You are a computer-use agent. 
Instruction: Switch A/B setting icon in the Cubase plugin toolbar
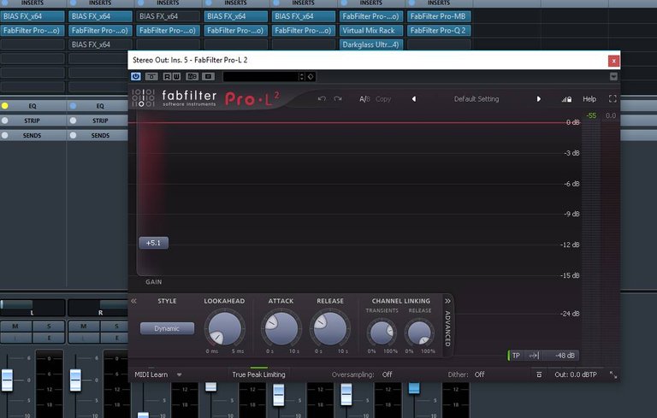coord(192,76)
